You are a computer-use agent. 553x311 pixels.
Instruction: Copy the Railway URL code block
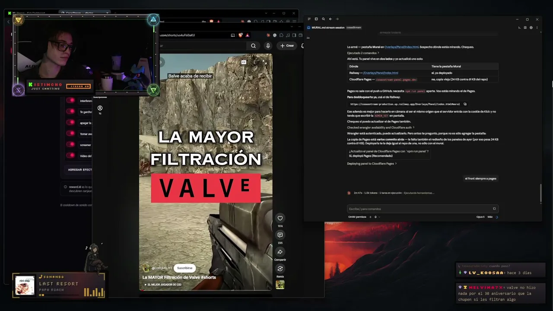pyautogui.click(x=465, y=104)
